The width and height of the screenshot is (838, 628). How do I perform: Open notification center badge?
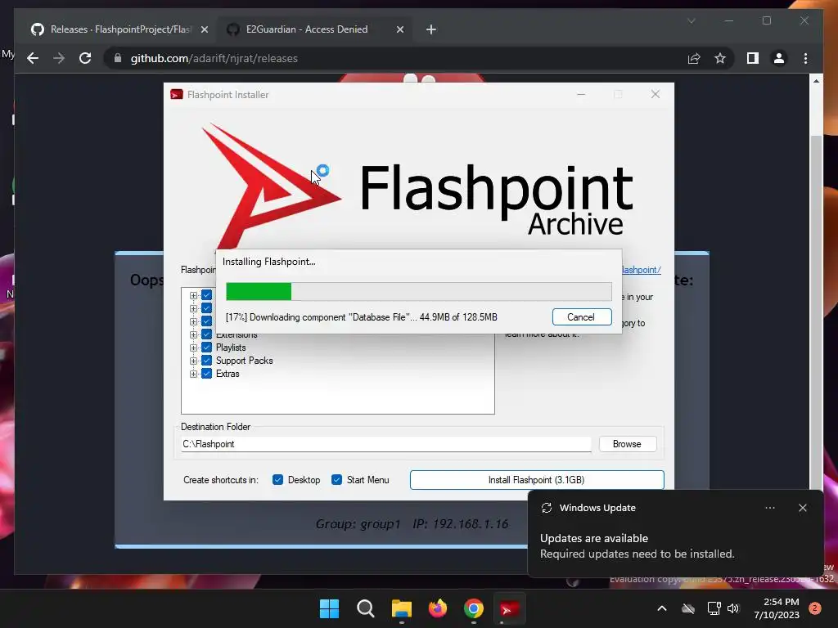(x=815, y=608)
